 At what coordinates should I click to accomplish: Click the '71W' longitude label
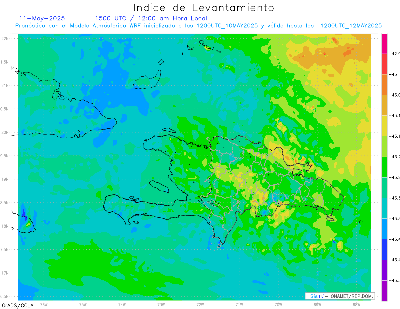point(239,304)
